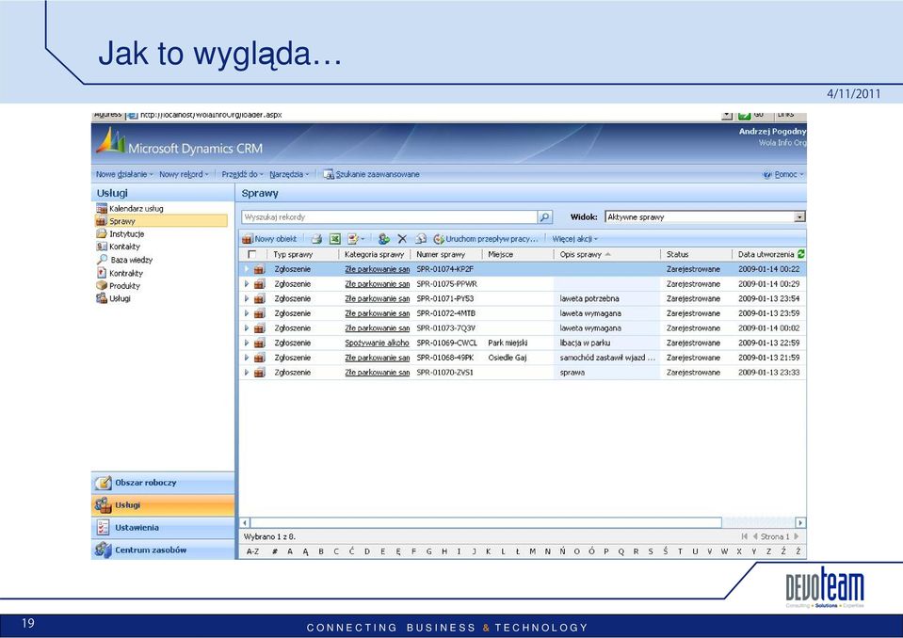Select Instytucje in the Usługi sidebar

pos(127,233)
